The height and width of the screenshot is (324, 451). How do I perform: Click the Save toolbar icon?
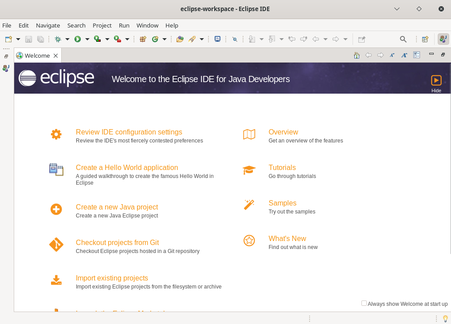click(x=28, y=39)
